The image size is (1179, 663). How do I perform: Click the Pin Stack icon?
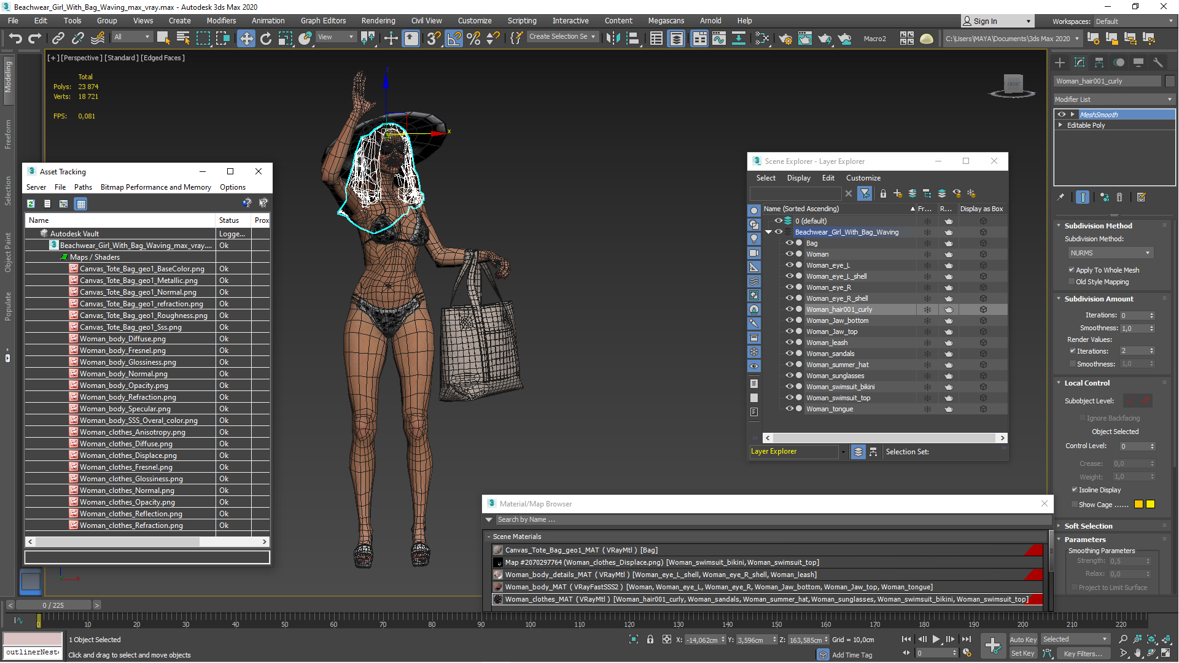click(1060, 197)
